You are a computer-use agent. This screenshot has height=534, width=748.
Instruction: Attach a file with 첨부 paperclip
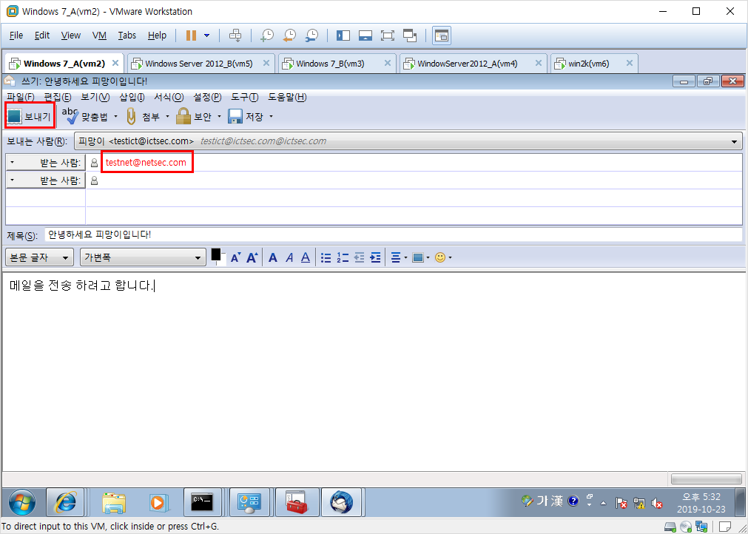(x=143, y=116)
